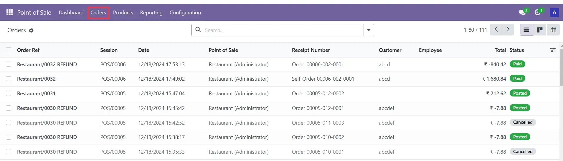Click the Paid badge on ₹ -840.42 row
Image resolution: width=563 pixels, height=161 pixels.
(x=517, y=64)
